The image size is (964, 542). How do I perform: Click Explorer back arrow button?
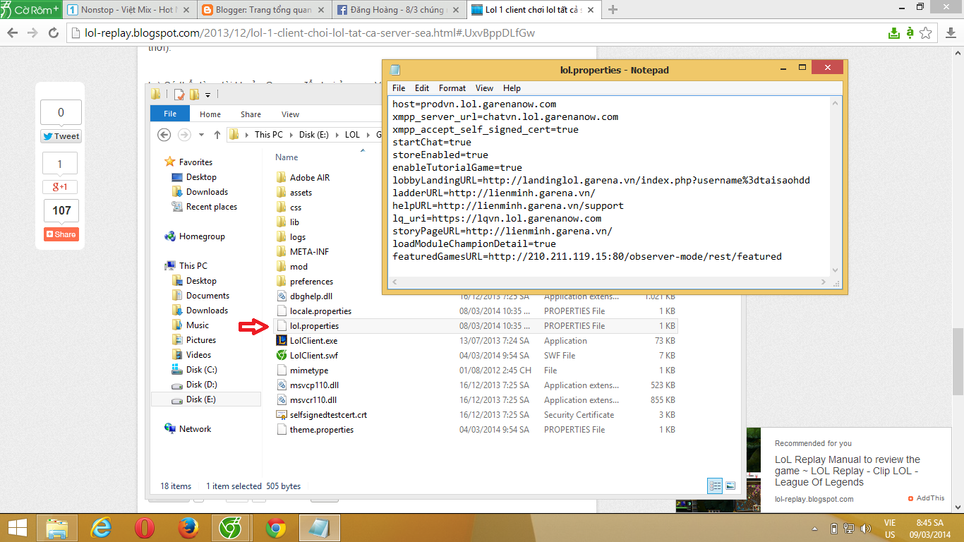pyautogui.click(x=164, y=134)
